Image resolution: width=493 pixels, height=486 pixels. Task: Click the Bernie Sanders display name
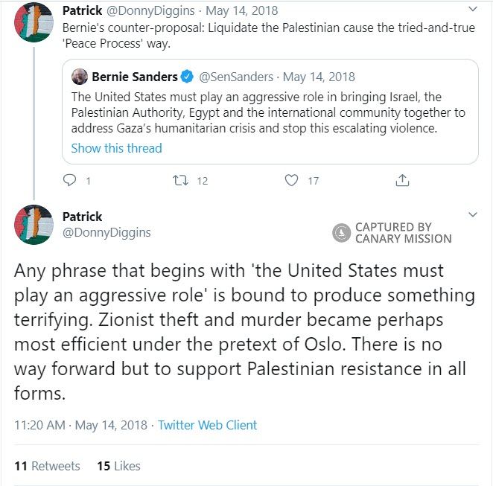[x=135, y=77]
